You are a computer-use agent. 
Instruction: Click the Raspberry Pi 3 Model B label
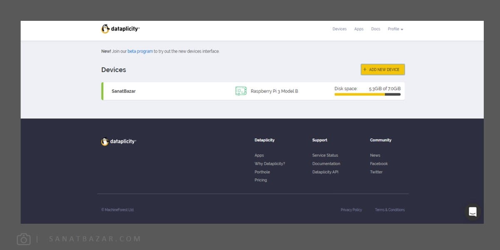point(274,91)
